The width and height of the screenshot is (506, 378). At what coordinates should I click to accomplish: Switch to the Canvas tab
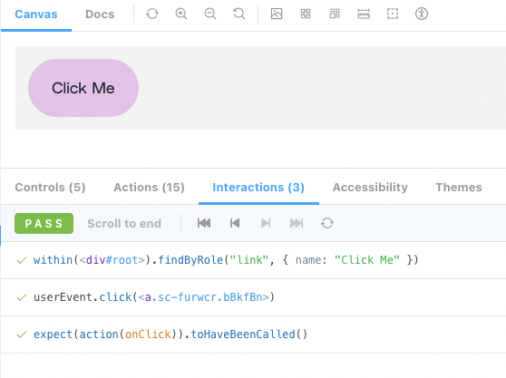[36, 15]
